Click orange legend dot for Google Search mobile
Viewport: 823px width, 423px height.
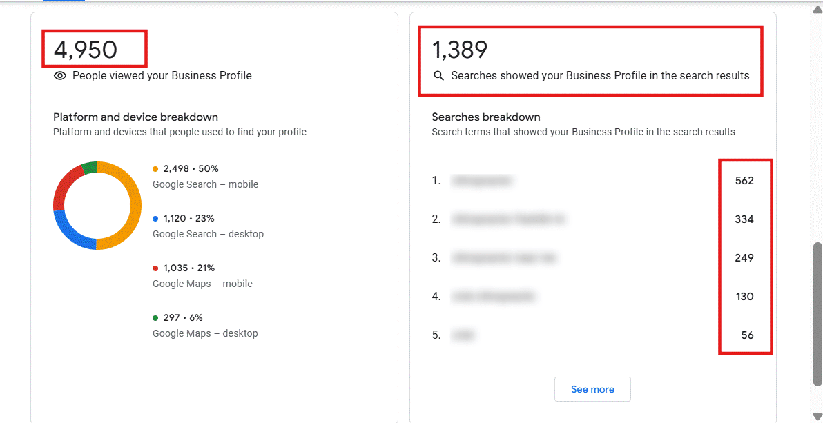[x=155, y=168]
